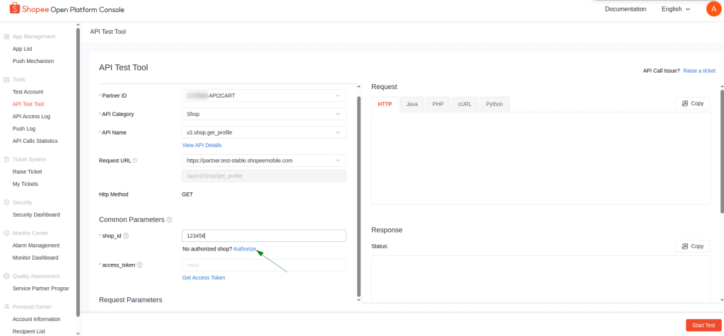Open API Access Log in sidebar

pos(31,116)
